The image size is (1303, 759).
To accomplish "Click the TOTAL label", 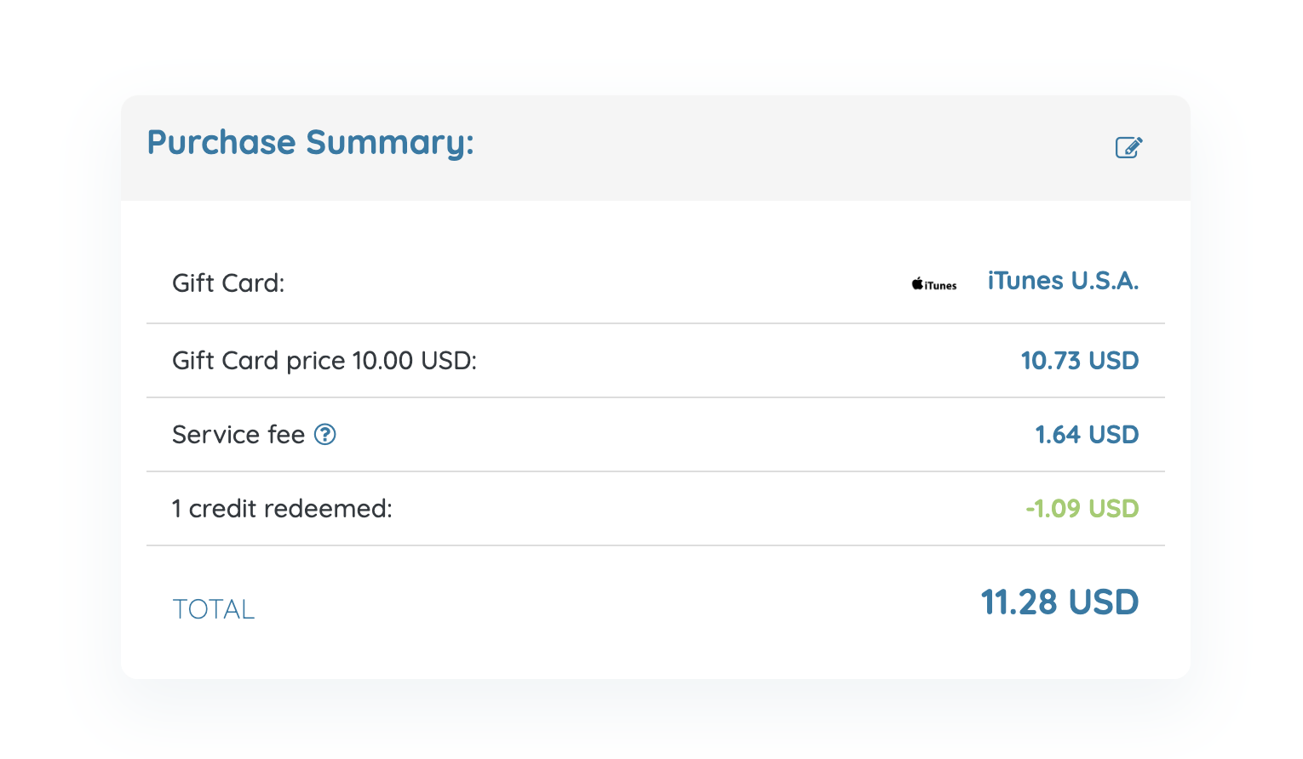I will 214,609.
